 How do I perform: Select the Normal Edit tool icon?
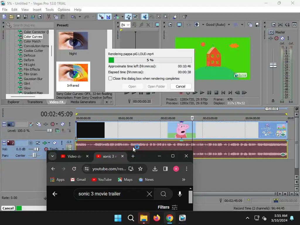point(145,17)
